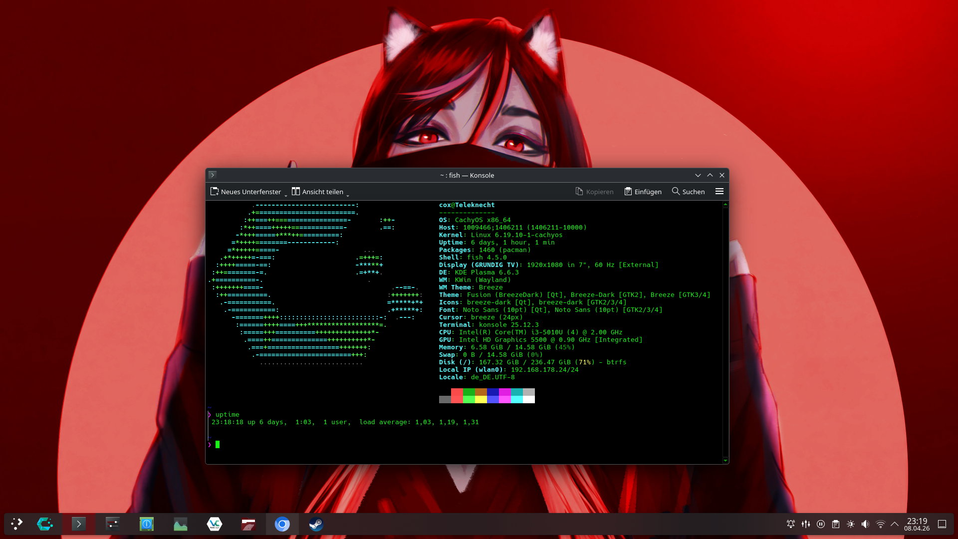Open the Neues Unterfenster dropdown arrow

point(286,195)
